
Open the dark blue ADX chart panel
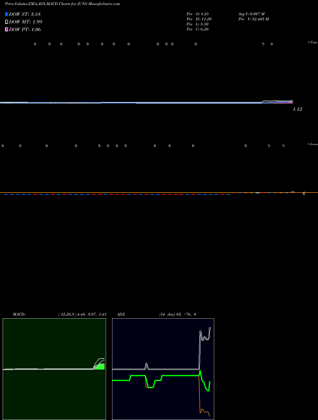tap(163, 369)
